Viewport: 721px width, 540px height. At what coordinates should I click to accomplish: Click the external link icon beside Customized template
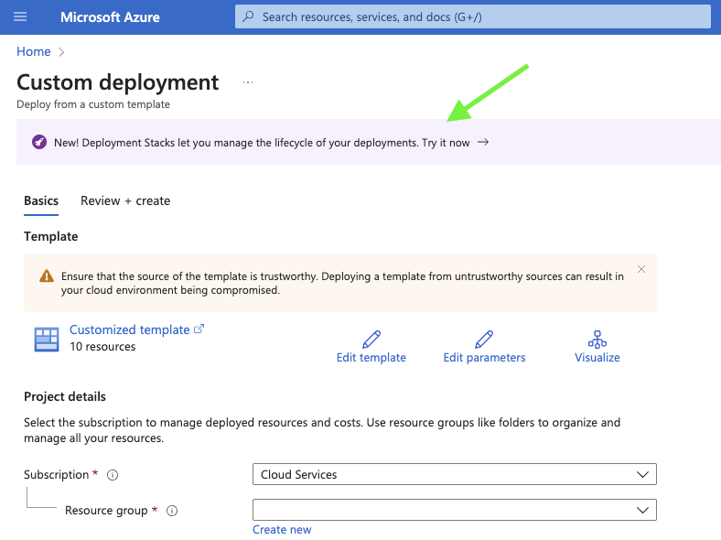click(199, 329)
